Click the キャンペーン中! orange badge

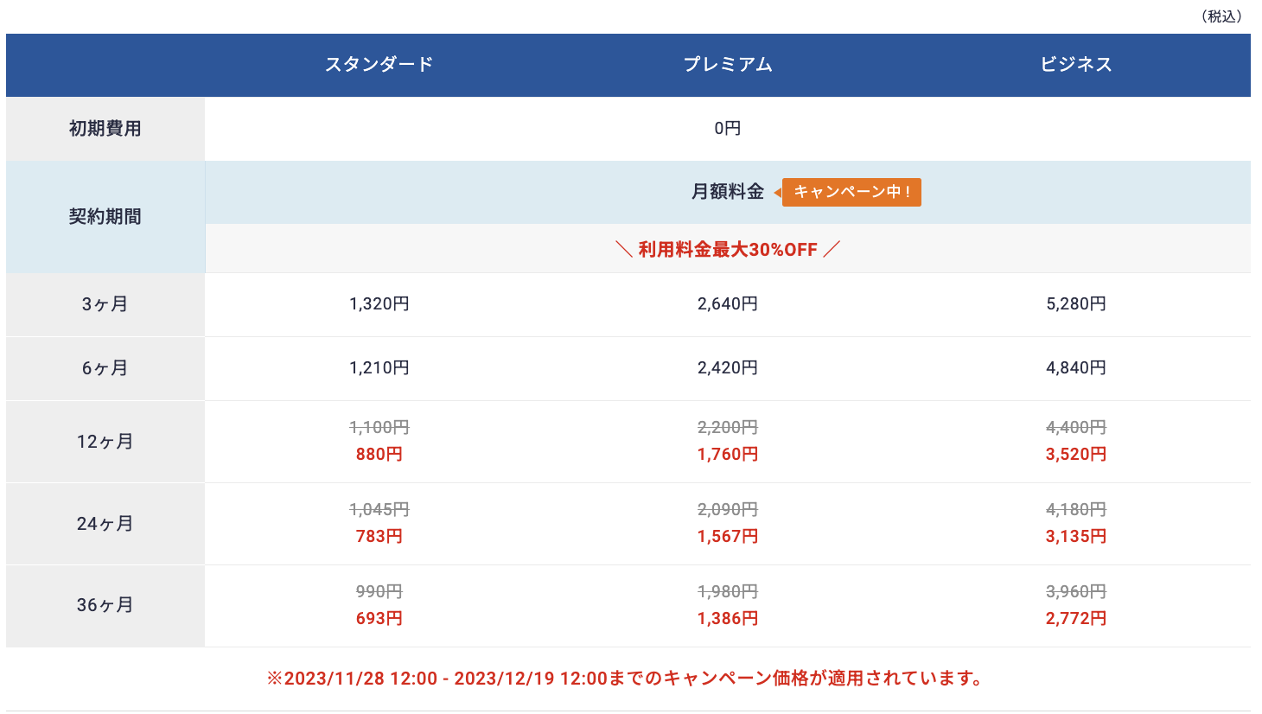pyautogui.click(x=851, y=192)
